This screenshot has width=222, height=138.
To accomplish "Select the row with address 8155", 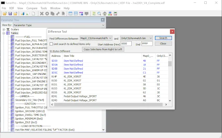I will coord(109,92).
